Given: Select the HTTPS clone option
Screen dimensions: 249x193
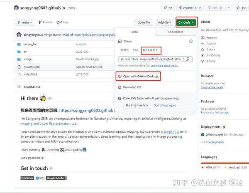Looking at the screenshot, I should [124, 50].
